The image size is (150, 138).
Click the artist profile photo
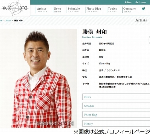[39, 79]
